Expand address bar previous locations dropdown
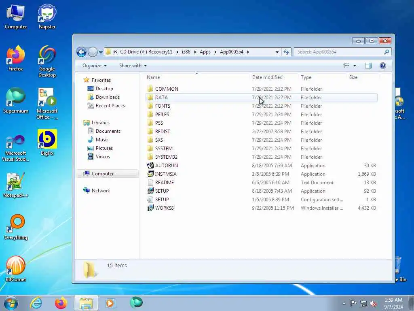This screenshot has width=414, height=311. 277,52
